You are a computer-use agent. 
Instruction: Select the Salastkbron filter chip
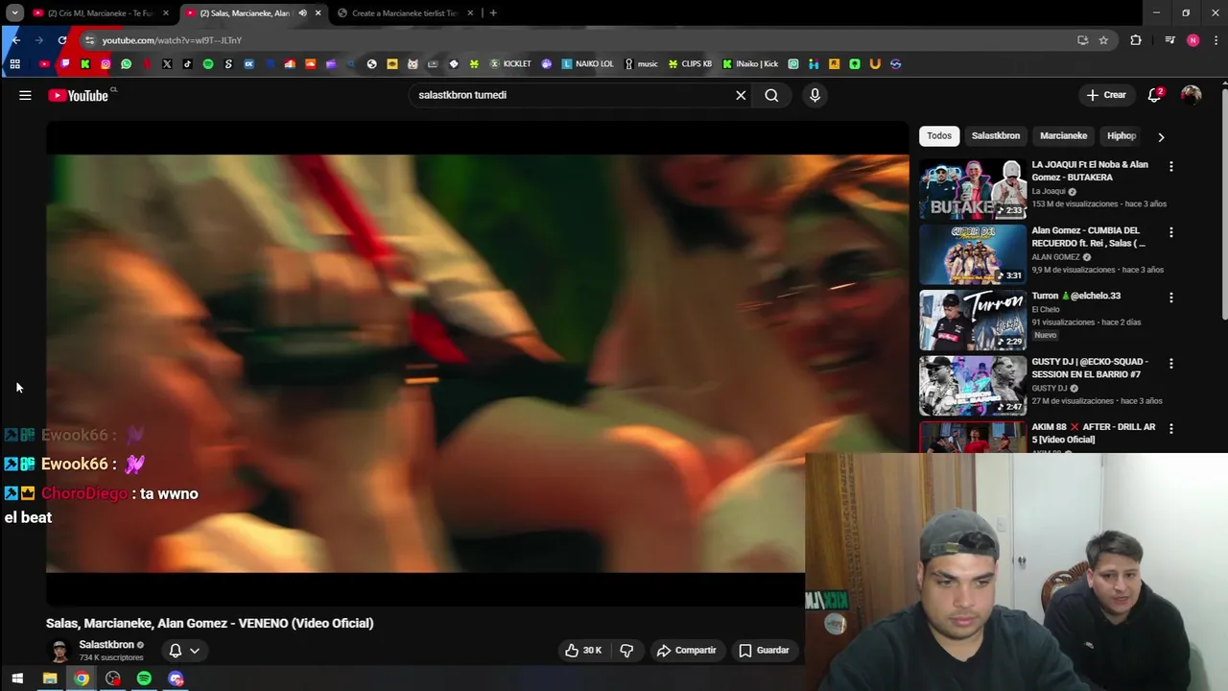[996, 136]
